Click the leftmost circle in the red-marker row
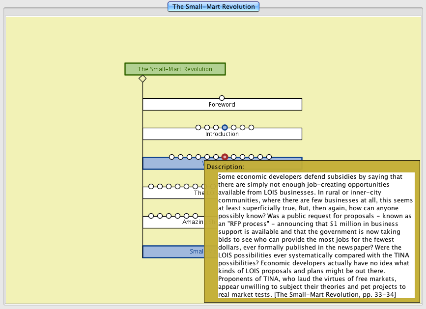 (x=172, y=157)
